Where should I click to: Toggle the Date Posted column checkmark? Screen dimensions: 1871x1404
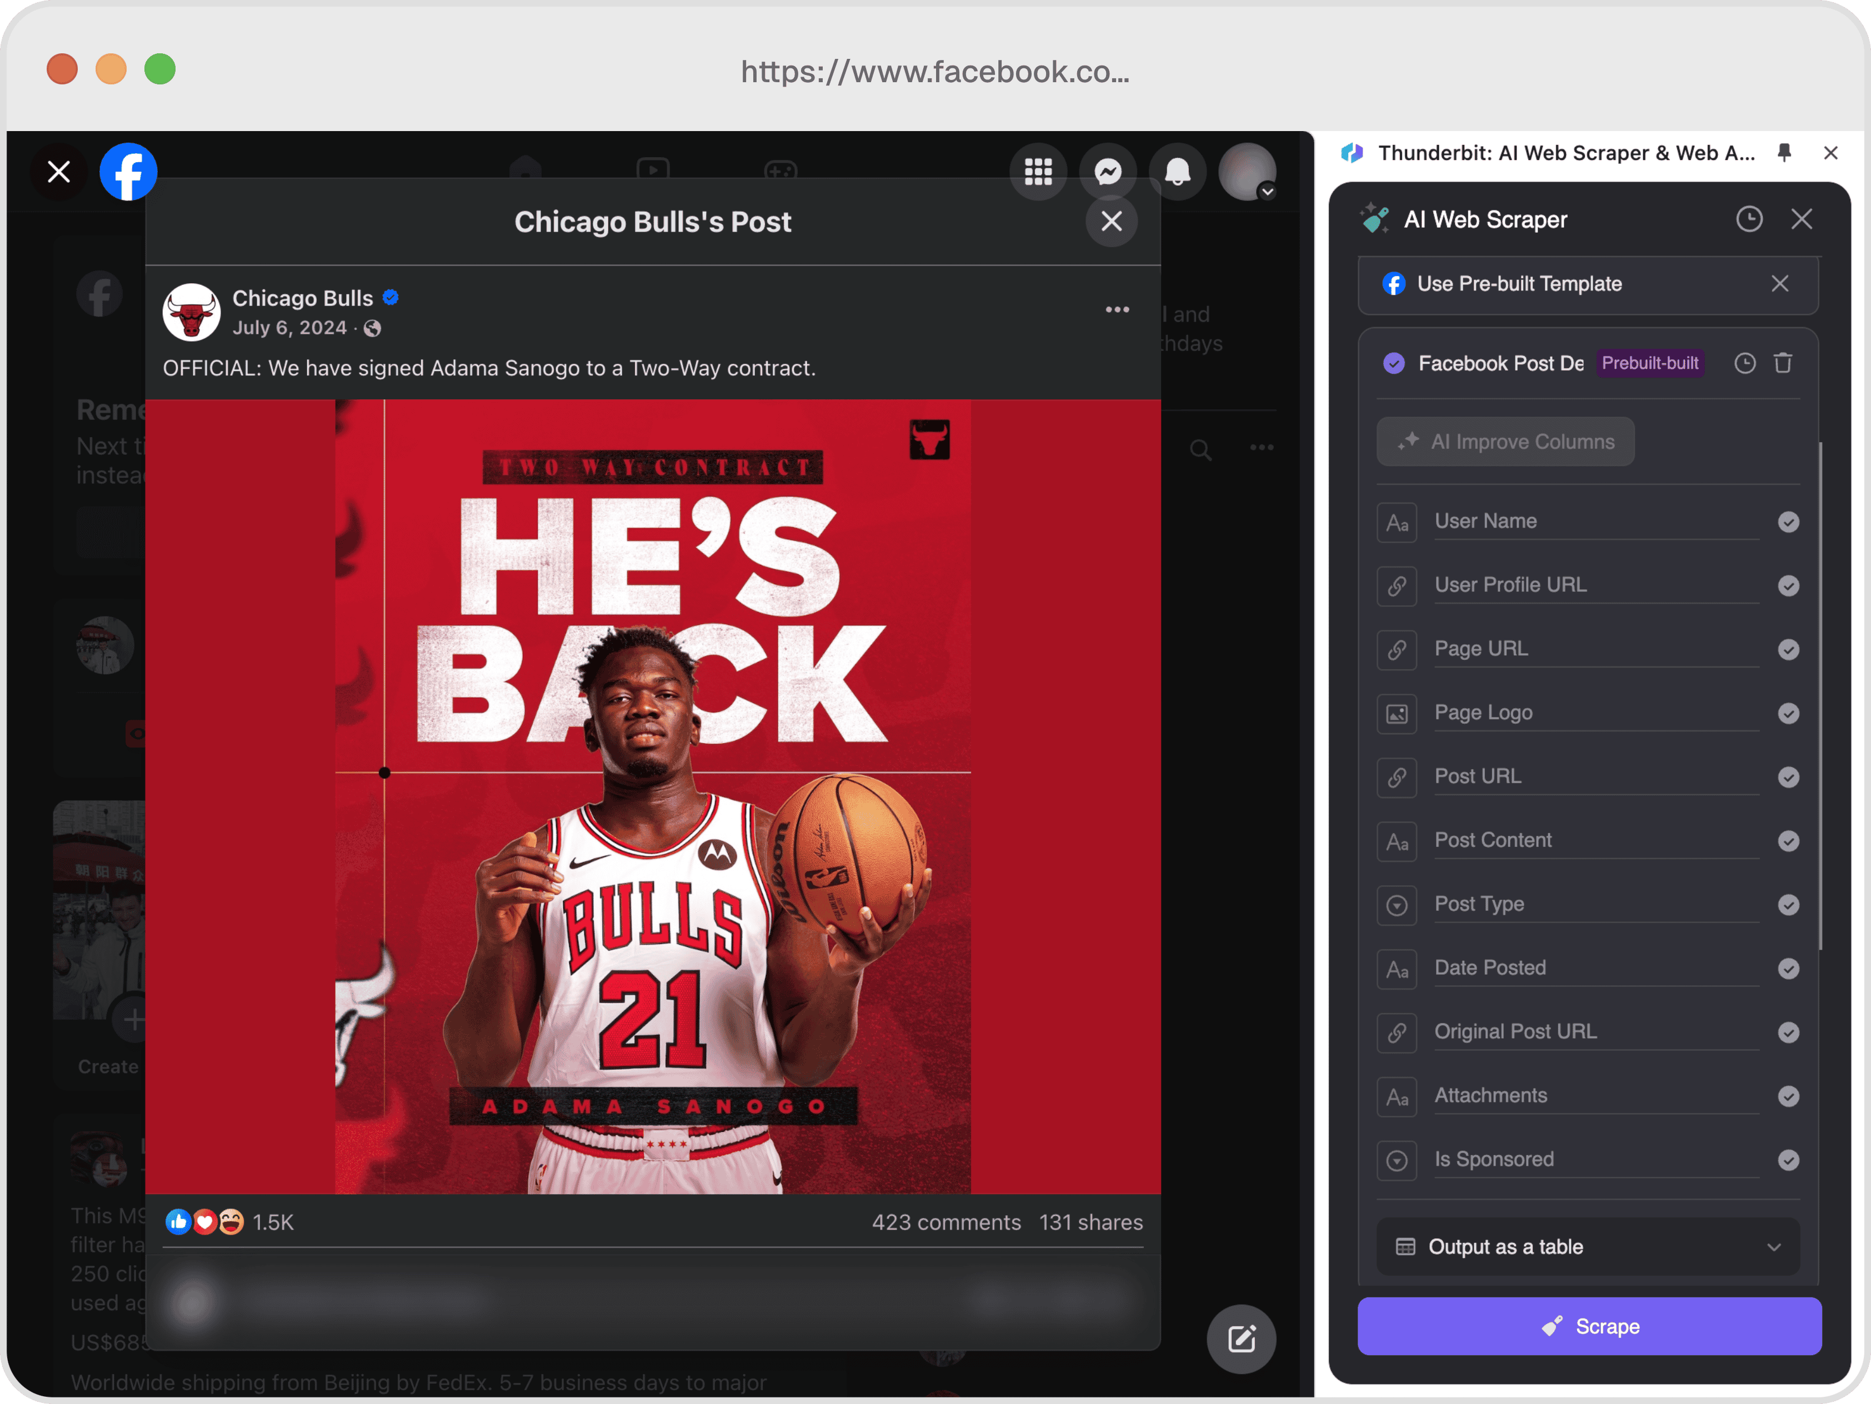click(x=1788, y=969)
